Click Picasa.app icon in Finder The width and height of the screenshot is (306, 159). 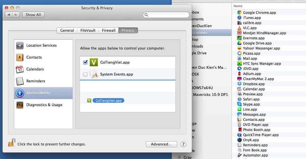click(x=239, y=53)
